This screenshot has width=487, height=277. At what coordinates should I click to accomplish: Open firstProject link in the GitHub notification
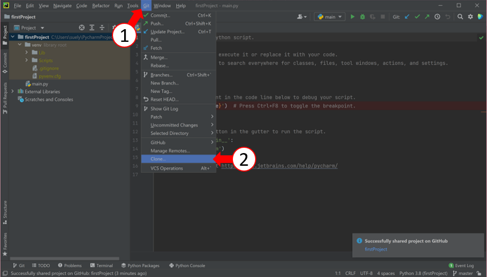pyautogui.click(x=376, y=249)
